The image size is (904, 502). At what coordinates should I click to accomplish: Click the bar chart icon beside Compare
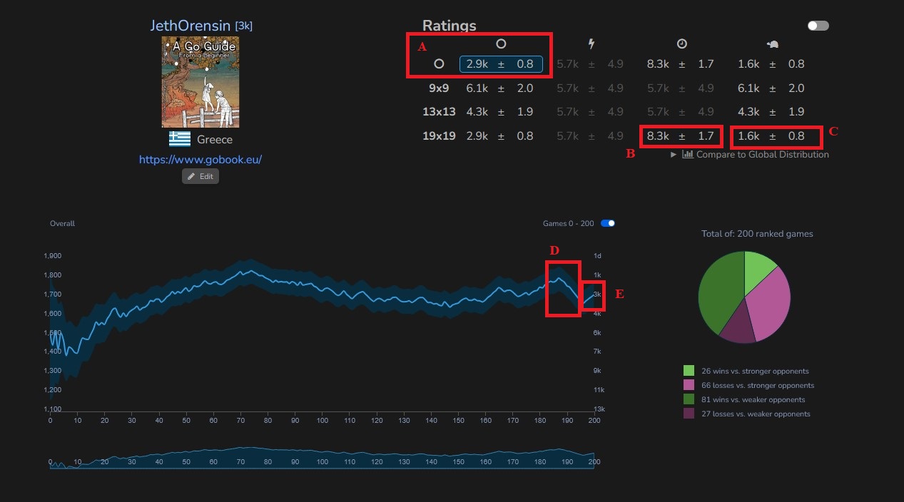688,154
